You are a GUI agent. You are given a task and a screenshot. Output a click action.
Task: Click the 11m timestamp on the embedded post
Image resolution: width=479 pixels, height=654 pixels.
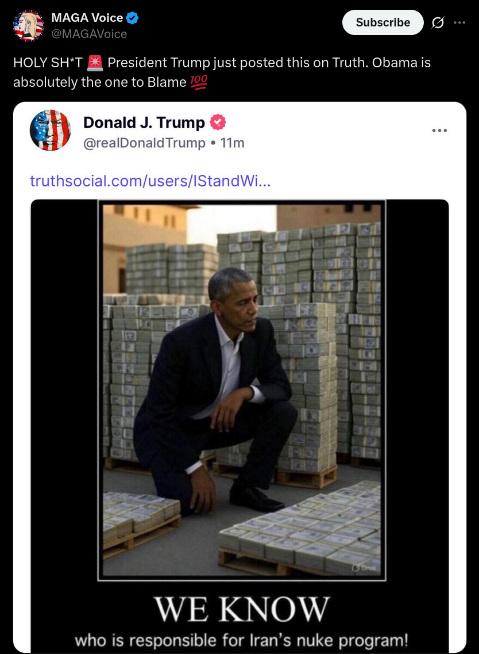tap(232, 143)
